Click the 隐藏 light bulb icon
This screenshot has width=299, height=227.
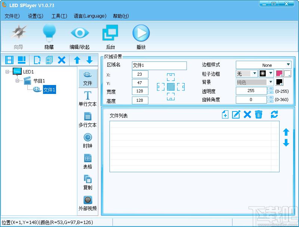49,33
